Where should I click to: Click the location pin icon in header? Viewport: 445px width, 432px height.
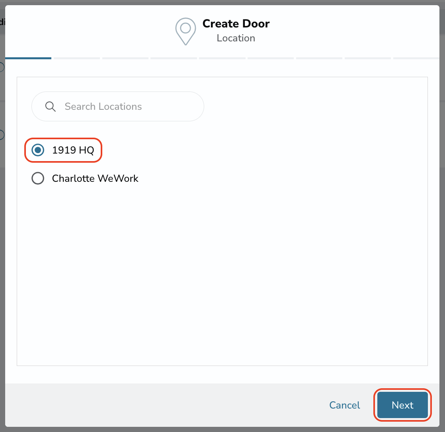185,31
